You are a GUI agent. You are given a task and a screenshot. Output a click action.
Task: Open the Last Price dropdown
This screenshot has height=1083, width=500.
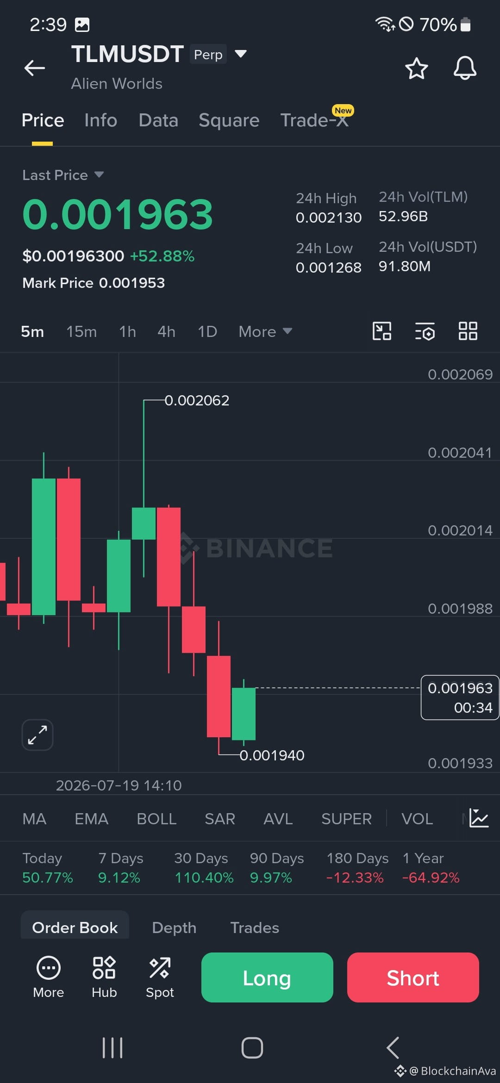click(63, 175)
